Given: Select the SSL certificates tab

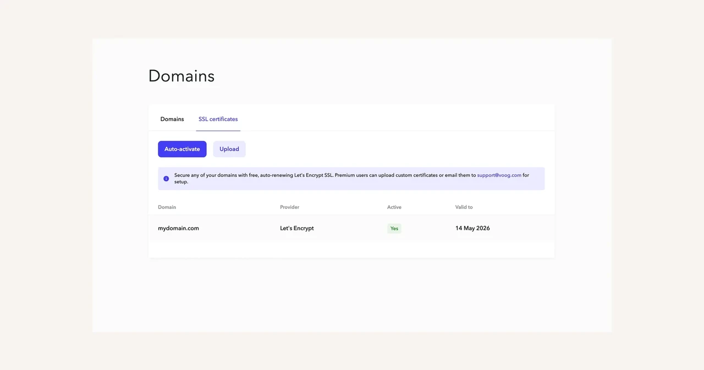Looking at the screenshot, I should click(218, 119).
